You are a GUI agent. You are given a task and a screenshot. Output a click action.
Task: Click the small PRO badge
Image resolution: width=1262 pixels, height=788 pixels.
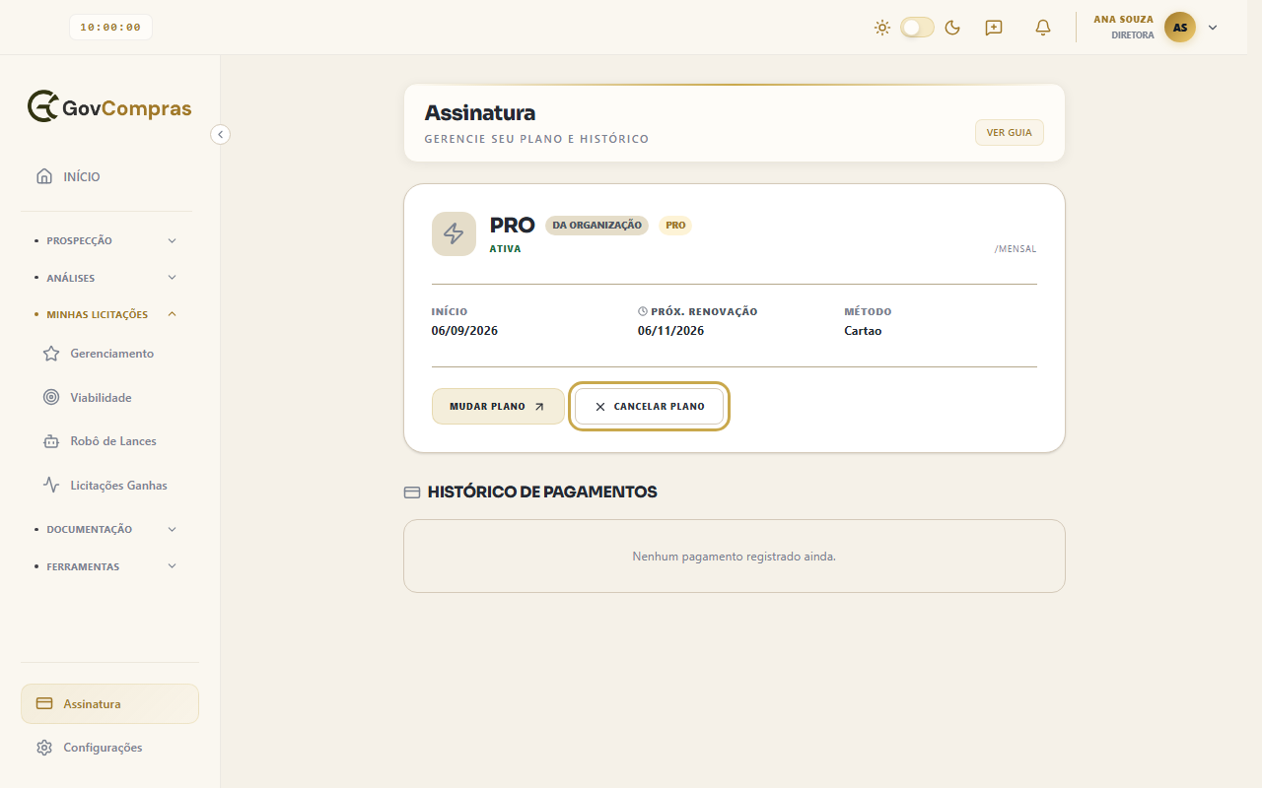point(675,226)
